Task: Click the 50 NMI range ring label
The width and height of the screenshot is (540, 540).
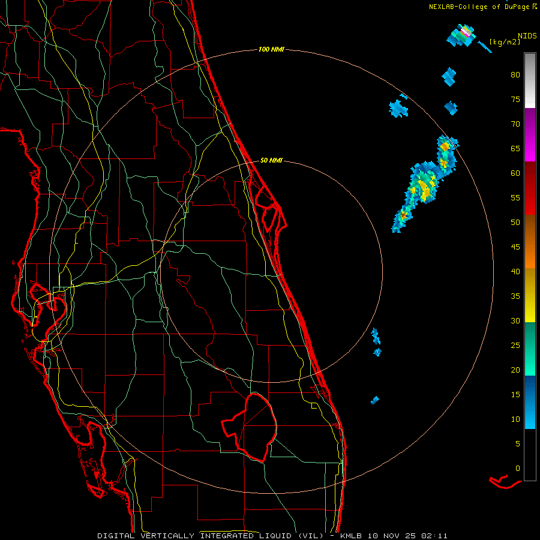Action: click(x=271, y=160)
